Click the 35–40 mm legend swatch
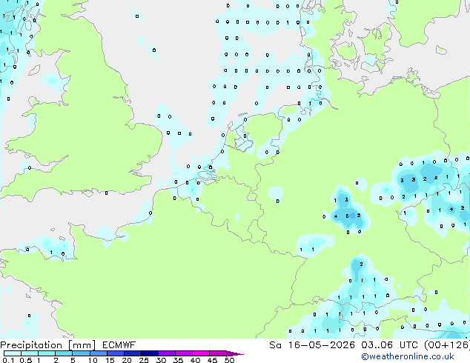 [183, 353]
